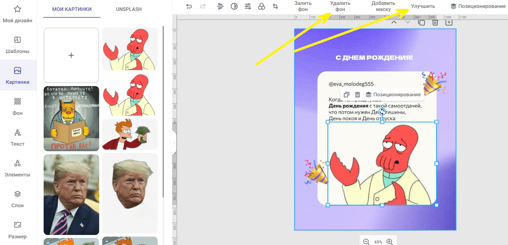Collapse the side panel handle

(x=175, y=142)
